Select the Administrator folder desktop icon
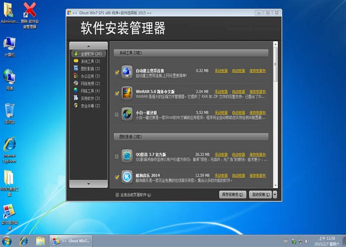The image size is (346, 247). coord(9,13)
